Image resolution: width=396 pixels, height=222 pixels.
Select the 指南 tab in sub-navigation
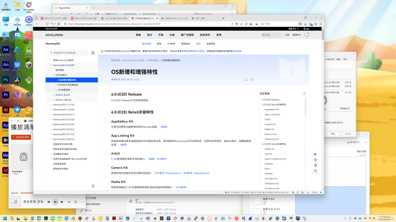coord(159,44)
